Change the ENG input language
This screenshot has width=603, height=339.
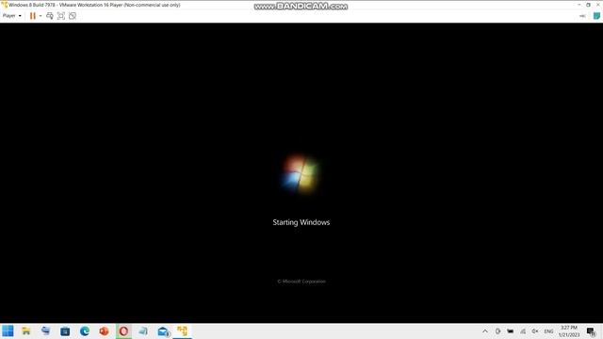point(548,331)
